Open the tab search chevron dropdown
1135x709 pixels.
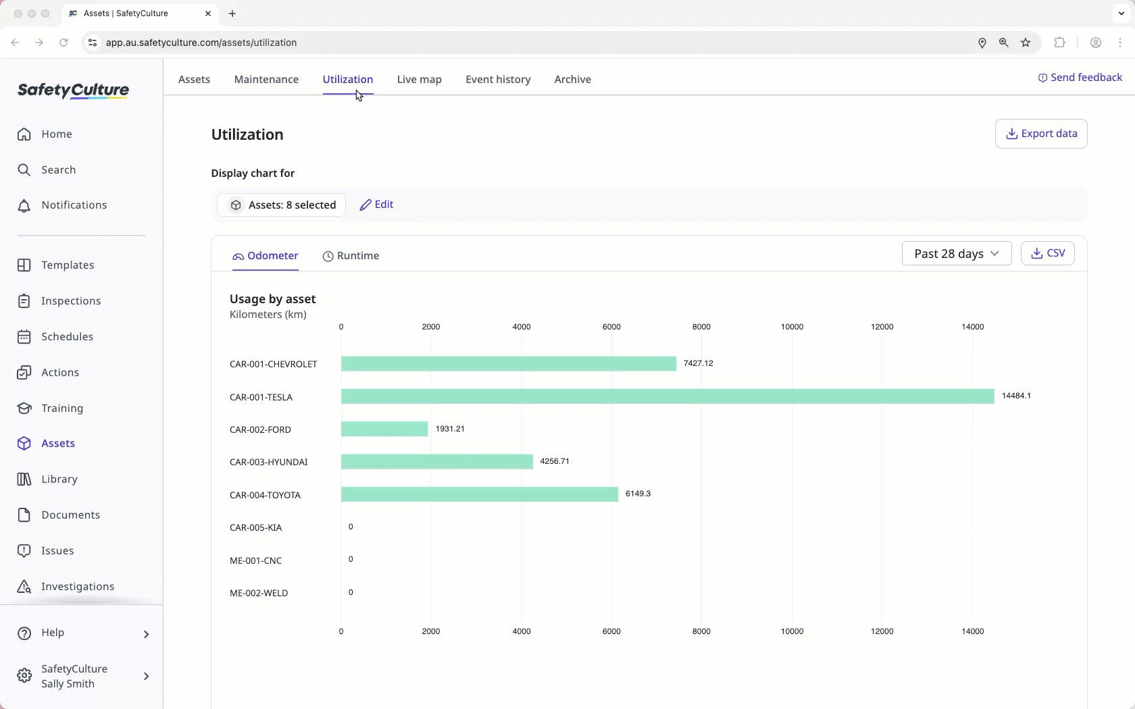1121,14
